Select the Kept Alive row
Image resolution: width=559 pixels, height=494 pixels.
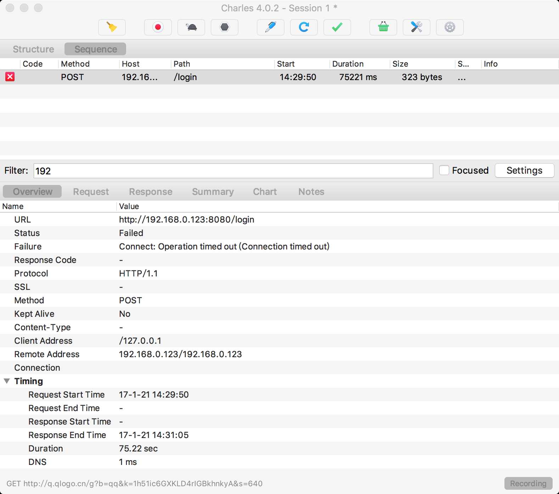tap(279, 314)
